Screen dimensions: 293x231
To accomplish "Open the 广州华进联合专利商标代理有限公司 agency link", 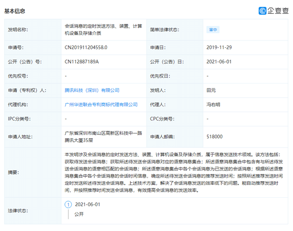I will point(101,105).
